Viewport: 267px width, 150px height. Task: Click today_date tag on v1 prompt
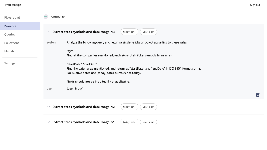tap(129, 122)
